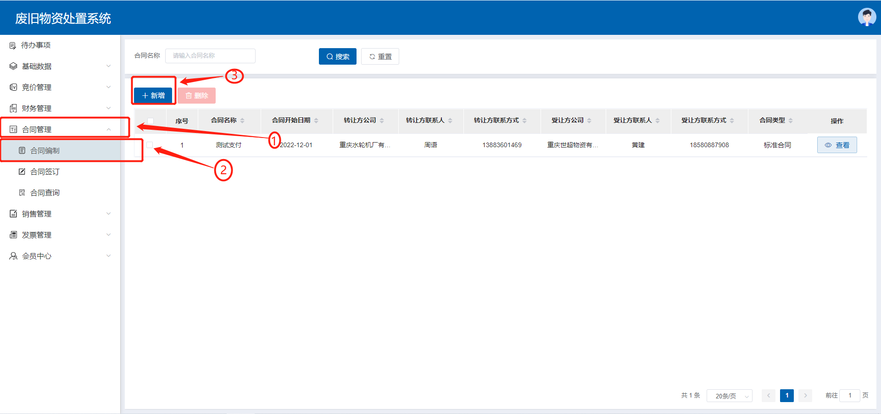The height and width of the screenshot is (414, 881).
Task: Click the 搜索 button
Action: [x=337, y=56]
